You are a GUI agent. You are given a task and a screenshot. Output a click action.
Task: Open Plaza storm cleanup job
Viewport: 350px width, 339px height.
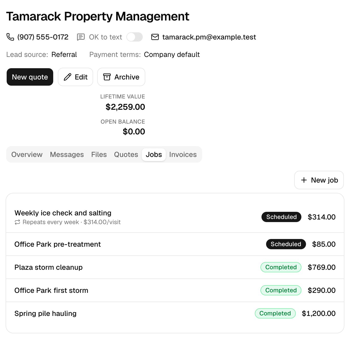click(x=175, y=267)
